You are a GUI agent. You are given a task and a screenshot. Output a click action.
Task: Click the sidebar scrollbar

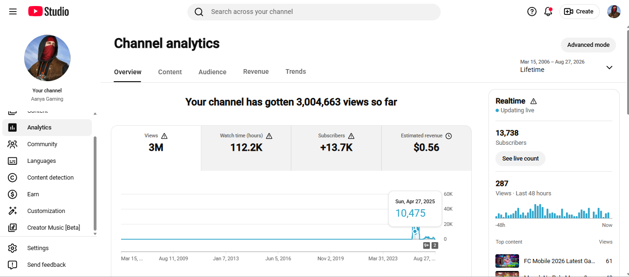pos(95,183)
